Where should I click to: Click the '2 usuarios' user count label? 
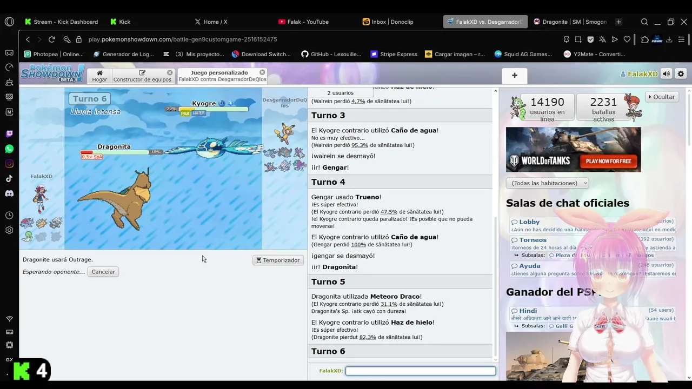click(x=340, y=93)
